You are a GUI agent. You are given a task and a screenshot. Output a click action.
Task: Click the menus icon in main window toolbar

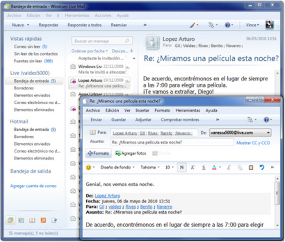pyautogui.click(x=211, y=25)
